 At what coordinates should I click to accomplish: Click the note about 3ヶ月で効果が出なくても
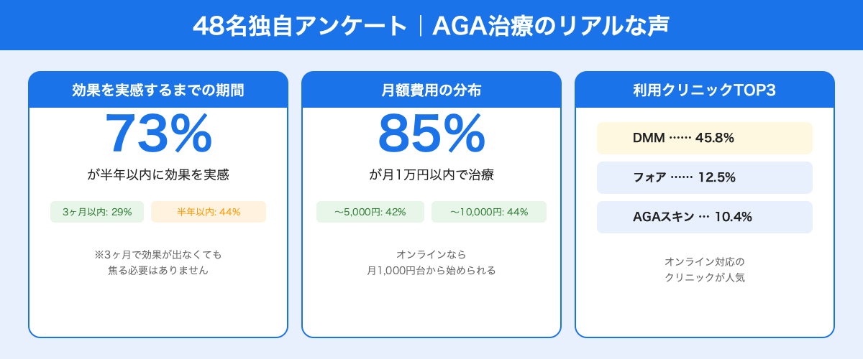[x=158, y=255]
